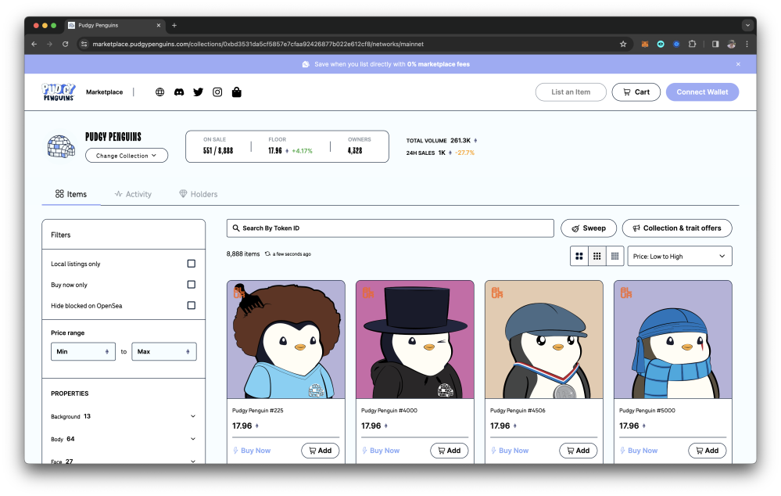Viewport: 781px width, 496px height.
Task: Open Collection & trait offers
Action: pyautogui.click(x=677, y=228)
